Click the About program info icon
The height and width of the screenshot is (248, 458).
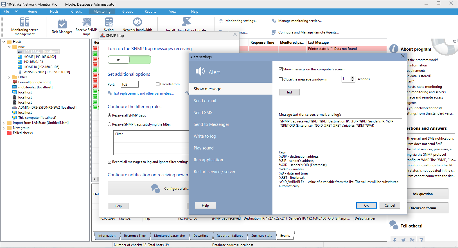coord(394,49)
